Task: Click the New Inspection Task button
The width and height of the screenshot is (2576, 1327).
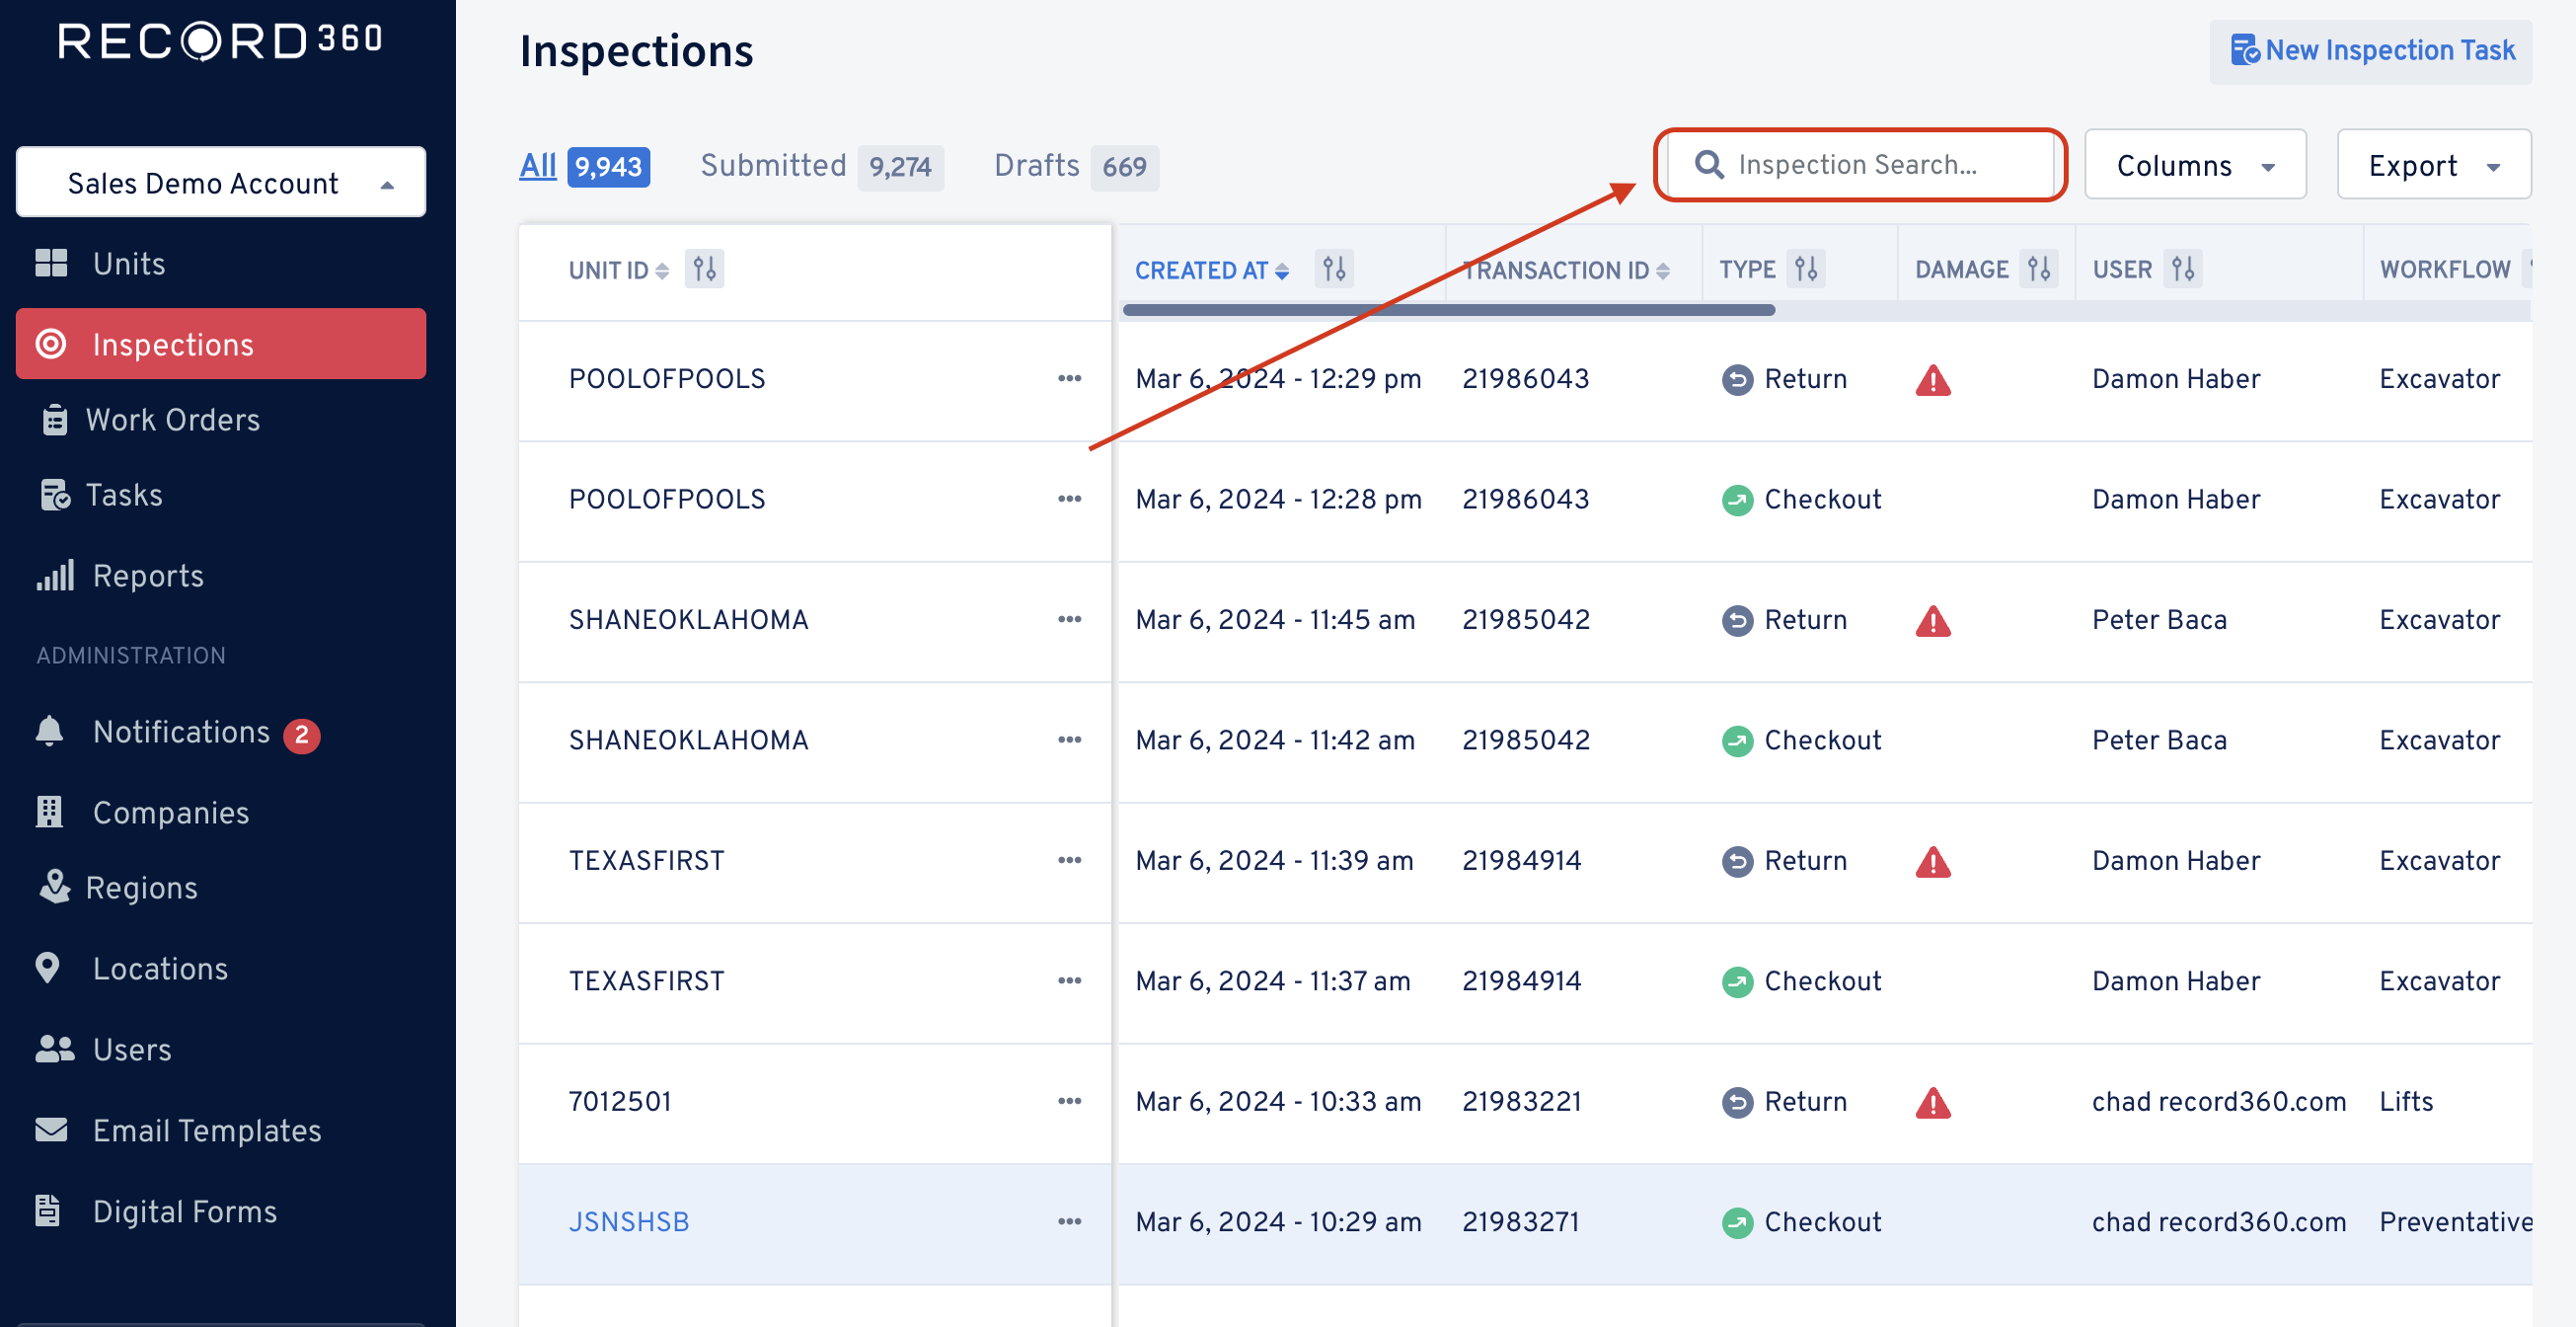Action: [x=2371, y=51]
